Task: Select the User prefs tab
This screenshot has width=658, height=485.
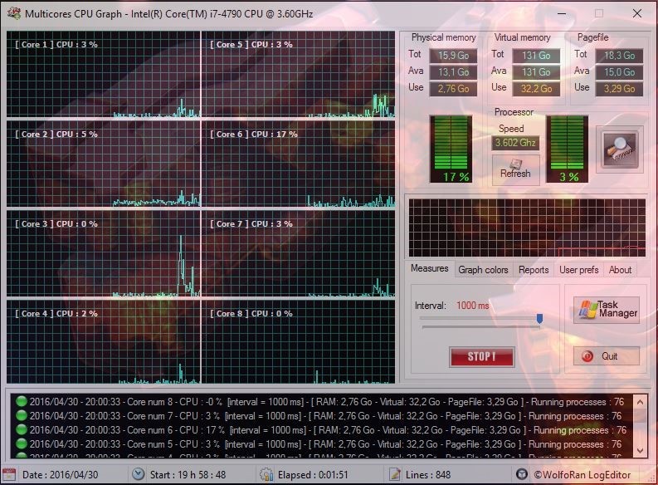Action: coord(578,270)
